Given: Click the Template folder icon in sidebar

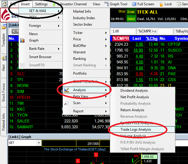Looking at the screenshot, I should click(4, 27).
